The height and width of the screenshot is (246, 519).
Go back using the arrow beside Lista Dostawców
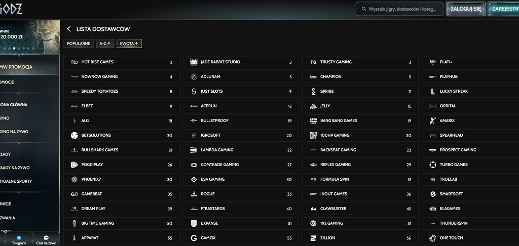(x=69, y=29)
